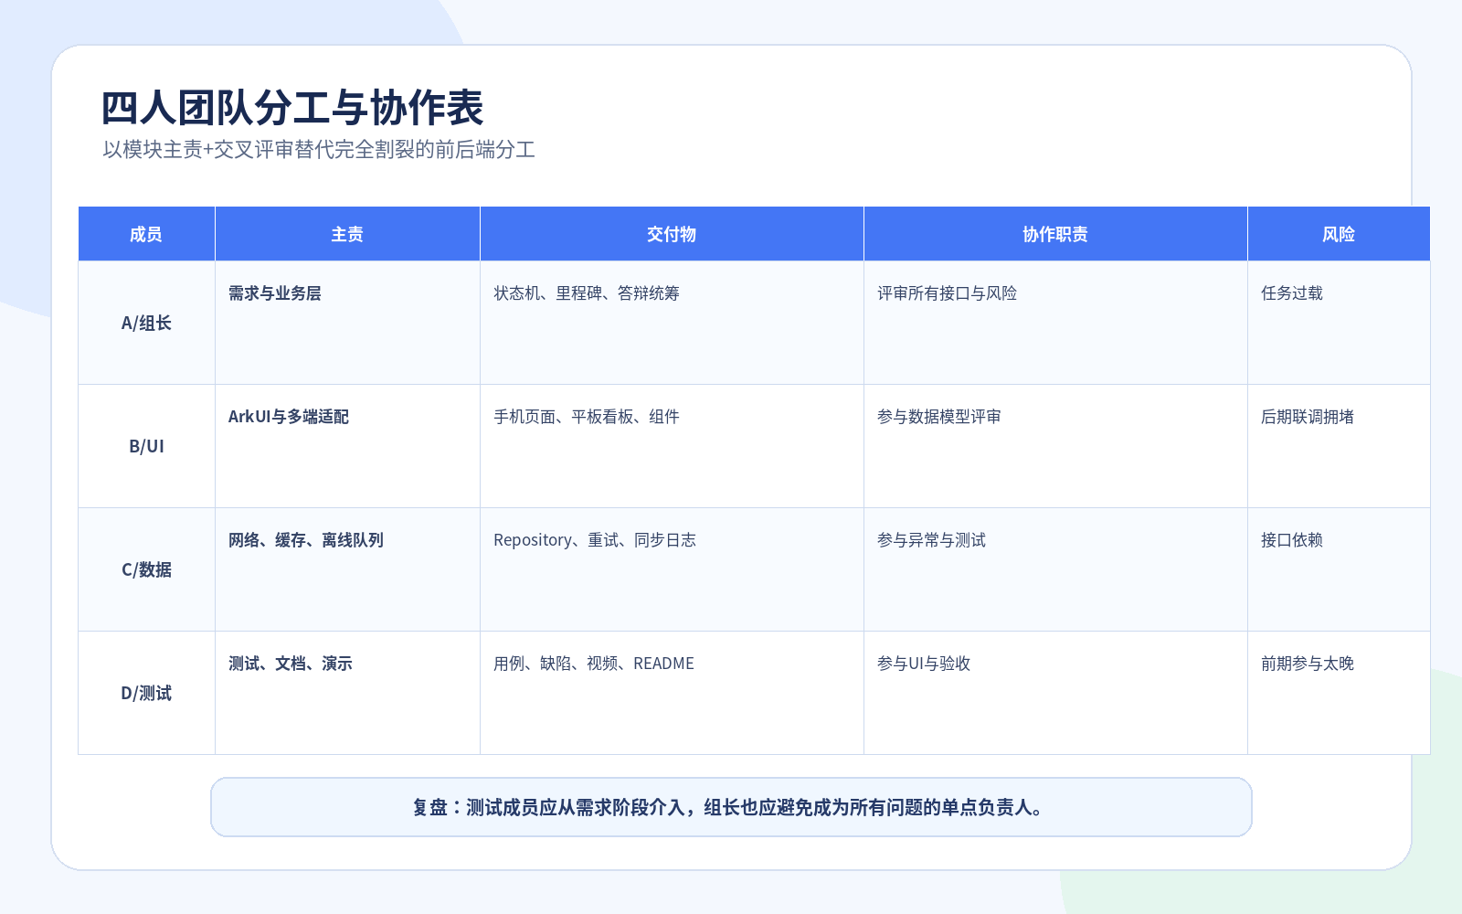Screen dimensions: 1462x914
Task: Click the 交付物 column header
Action: [672, 234]
